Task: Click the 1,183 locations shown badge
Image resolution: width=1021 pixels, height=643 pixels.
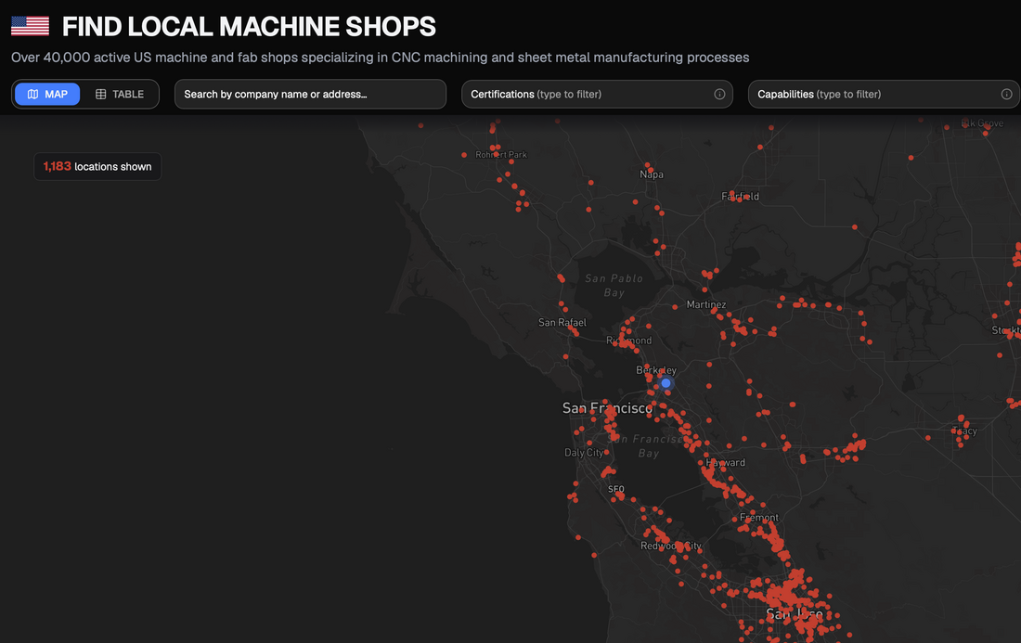Action: coord(97,167)
